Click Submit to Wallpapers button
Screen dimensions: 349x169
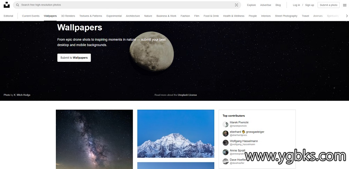point(74,58)
